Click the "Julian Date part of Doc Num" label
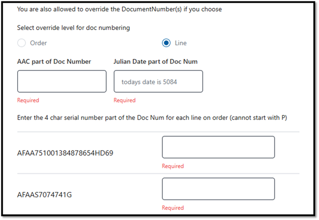Screen dimensions: 319x220 click(x=156, y=62)
